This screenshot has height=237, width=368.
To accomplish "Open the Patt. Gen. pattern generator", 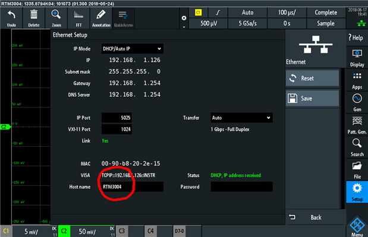I will pyautogui.click(x=357, y=125).
